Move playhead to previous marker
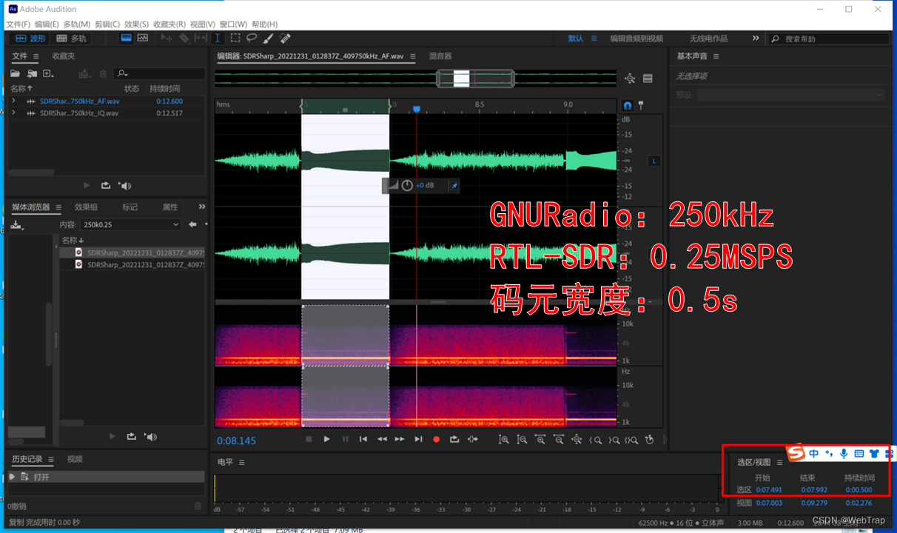The height and width of the screenshot is (533, 897). point(363,439)
